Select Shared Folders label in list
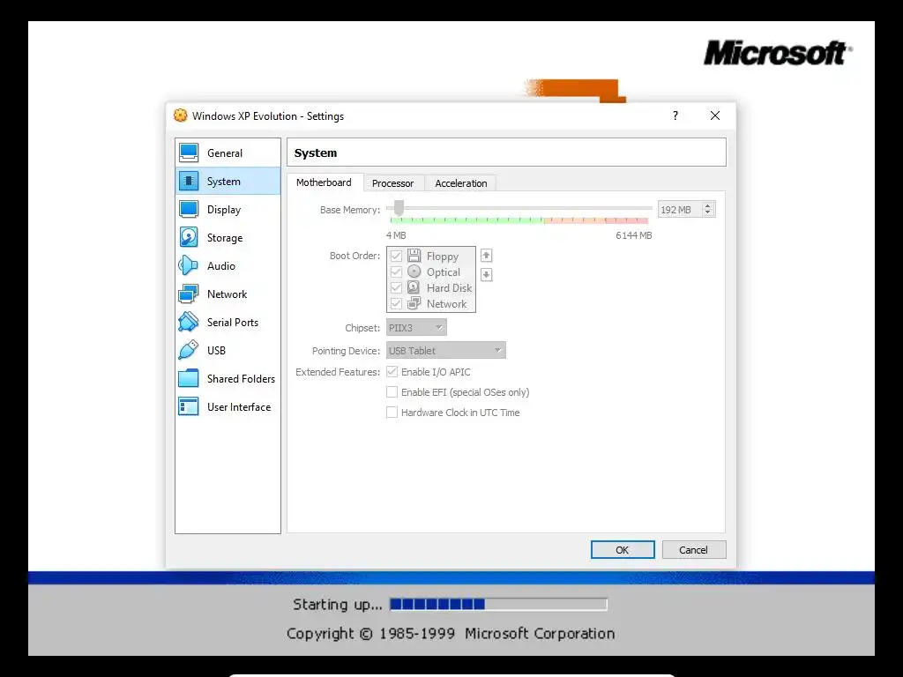903x677 pixels. tap(242, 379)
